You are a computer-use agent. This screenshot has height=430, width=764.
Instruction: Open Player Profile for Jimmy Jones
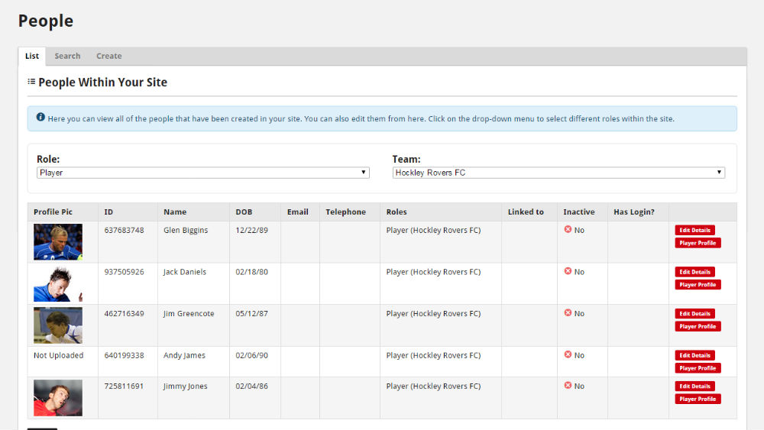coord(698,399)
